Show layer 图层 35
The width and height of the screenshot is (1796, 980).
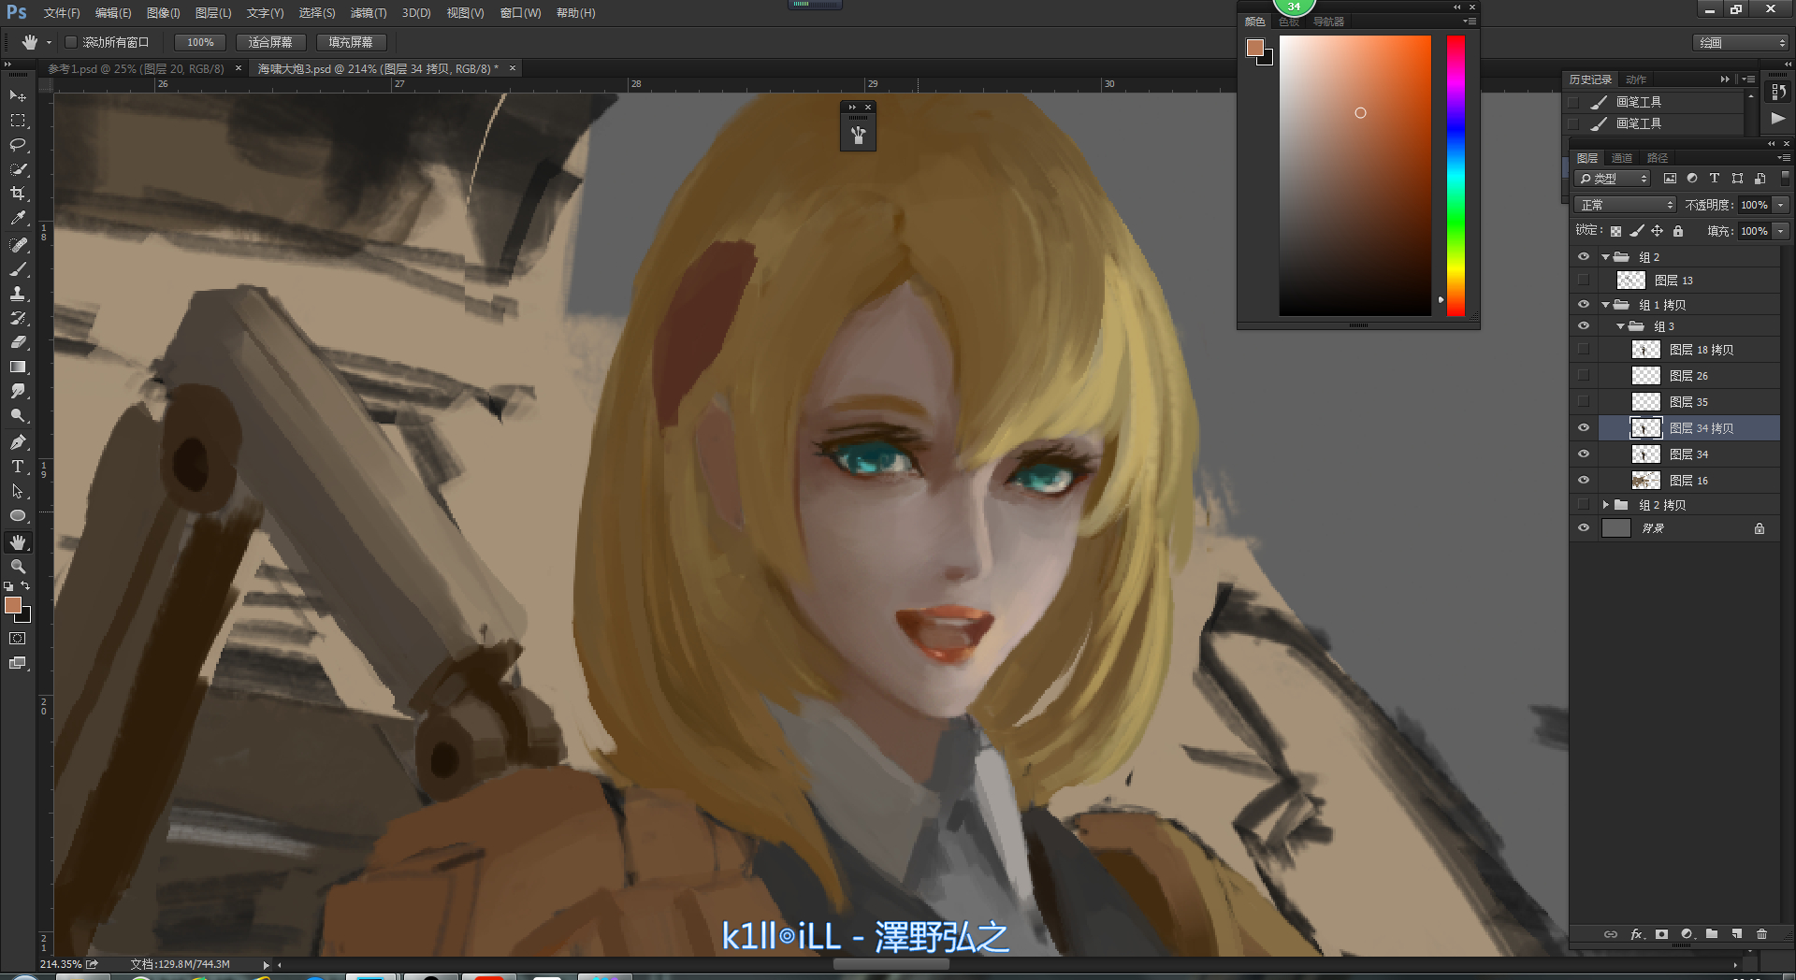tap(1584, 401)
